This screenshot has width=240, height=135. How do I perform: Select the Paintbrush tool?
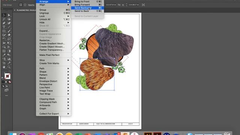[9, 31]
